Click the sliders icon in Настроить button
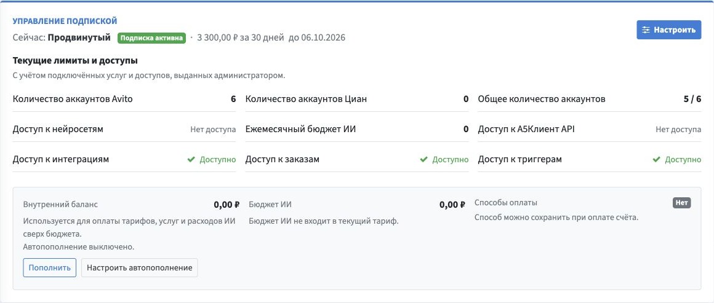 coord(646,30)
